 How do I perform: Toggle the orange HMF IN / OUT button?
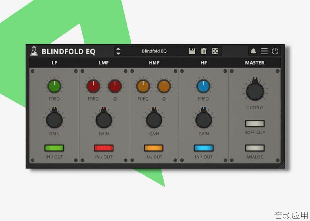tap(154, 148)
